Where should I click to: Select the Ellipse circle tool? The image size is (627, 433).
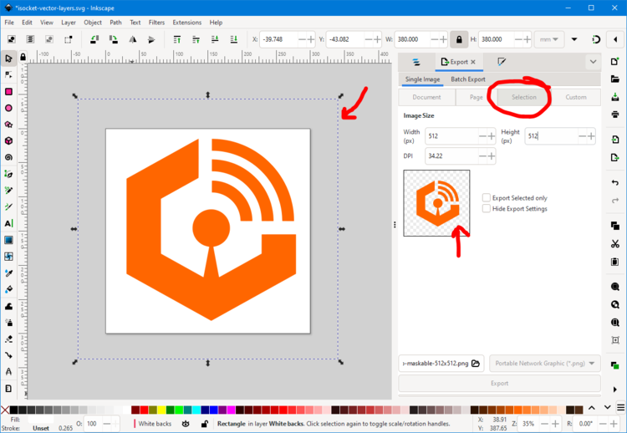click(8, 108)
